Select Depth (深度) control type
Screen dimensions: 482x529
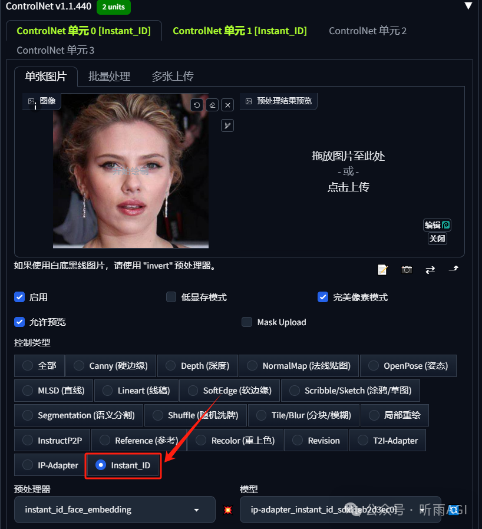[x=197, y=366]
